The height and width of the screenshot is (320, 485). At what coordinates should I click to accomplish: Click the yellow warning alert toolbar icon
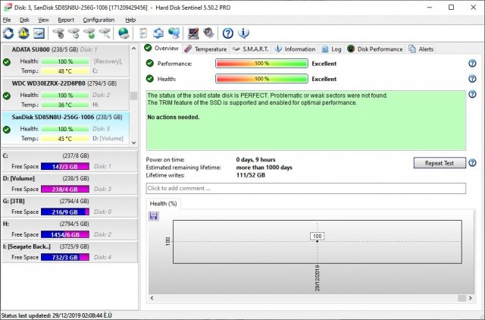tap(23, 33)
